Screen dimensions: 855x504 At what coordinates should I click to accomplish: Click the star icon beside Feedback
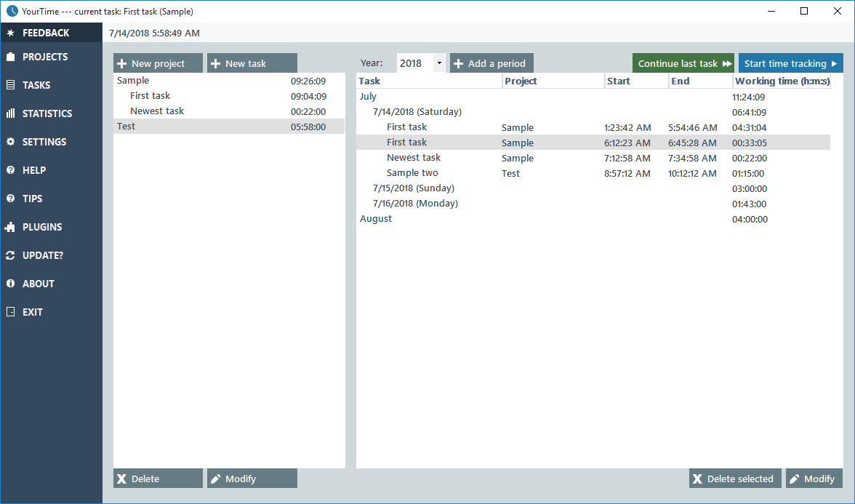10,33
